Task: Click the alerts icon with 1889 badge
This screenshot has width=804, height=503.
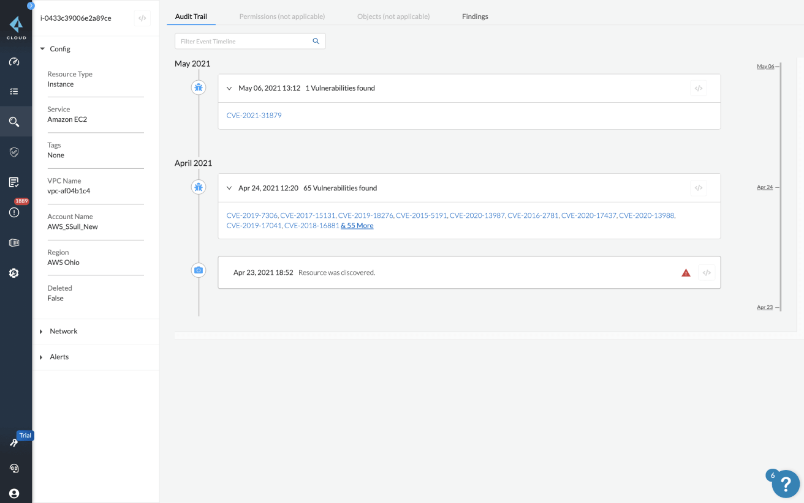Action: pos(15,212)
